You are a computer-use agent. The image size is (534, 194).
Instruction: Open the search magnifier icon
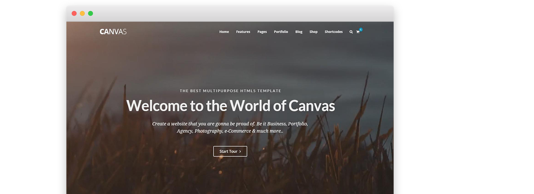(351, 32)
